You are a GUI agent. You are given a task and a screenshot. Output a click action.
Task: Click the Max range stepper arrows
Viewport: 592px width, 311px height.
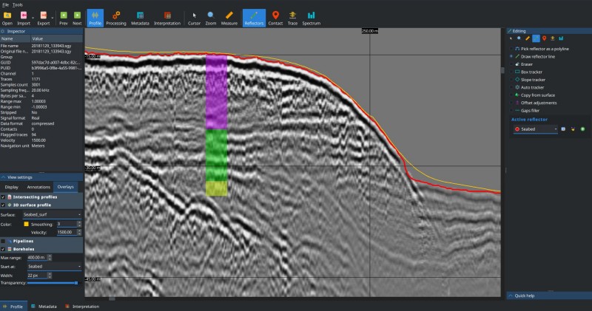coord(50,258)
